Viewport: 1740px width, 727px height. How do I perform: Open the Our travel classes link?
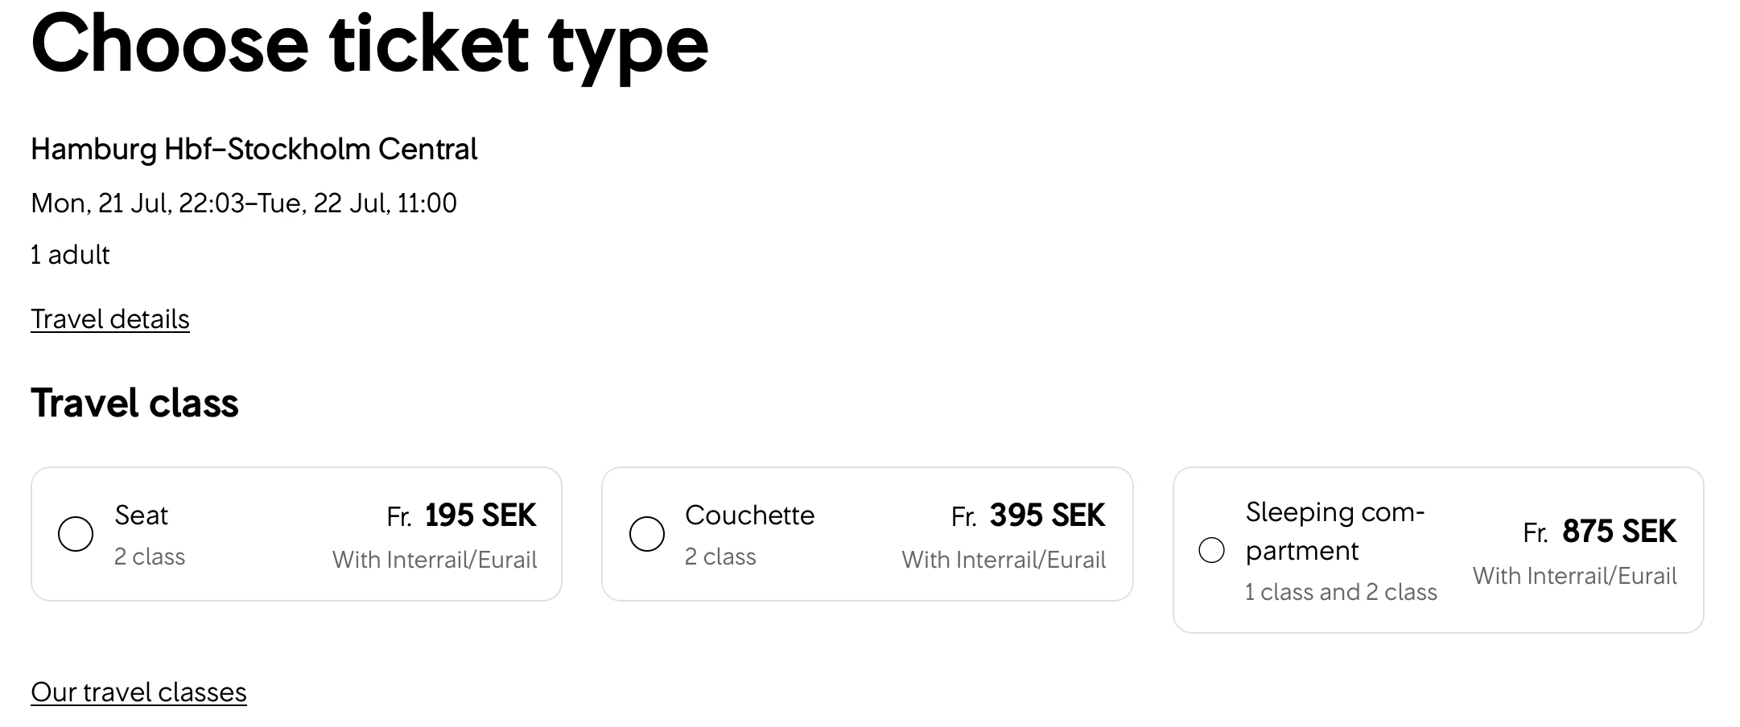point(138,692)
